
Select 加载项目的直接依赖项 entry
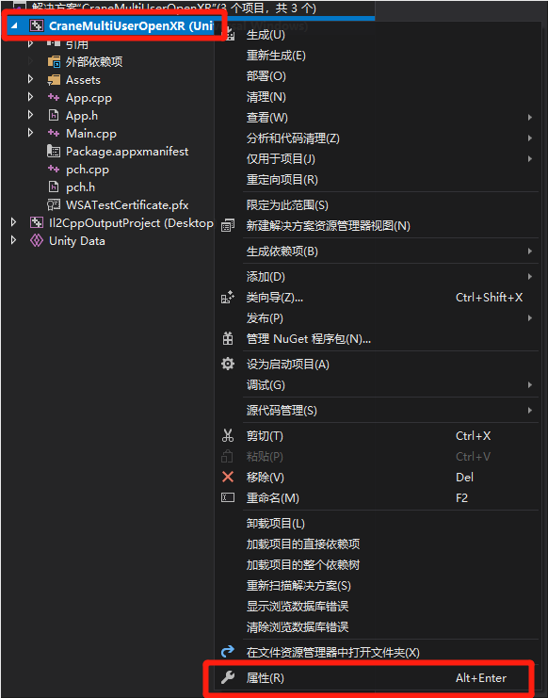pyautogui.click(x=303, y=544)
